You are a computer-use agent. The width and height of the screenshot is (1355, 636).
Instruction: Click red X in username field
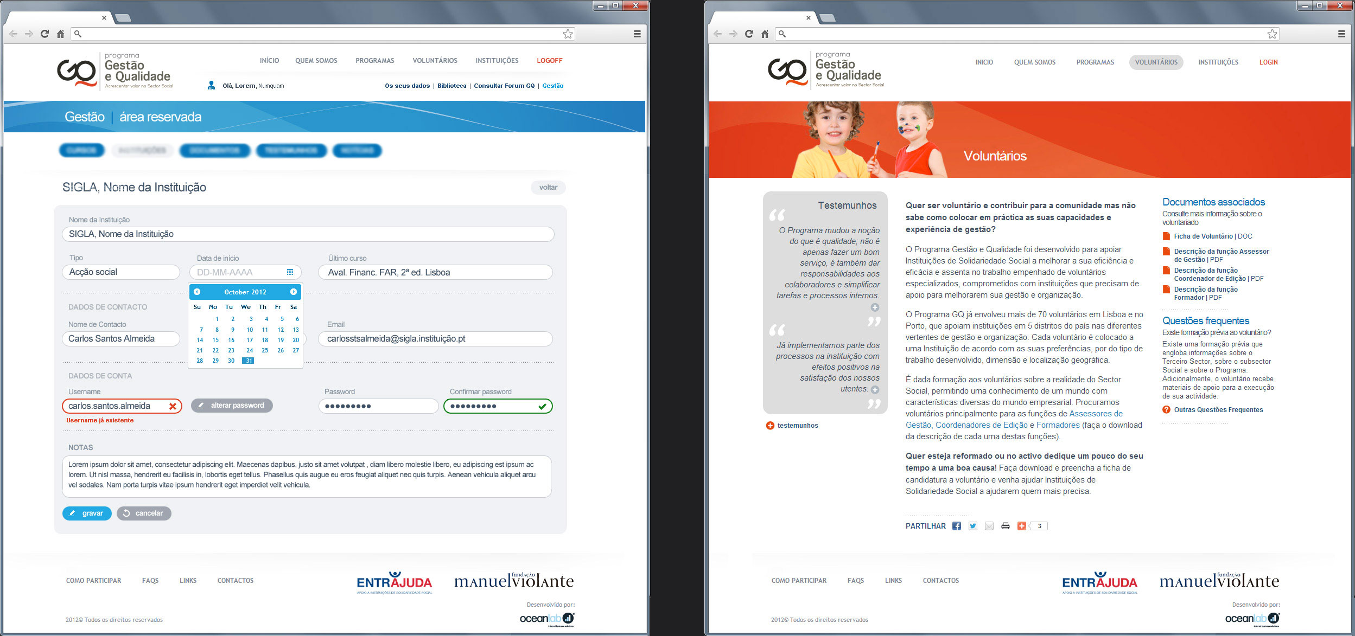173,406
